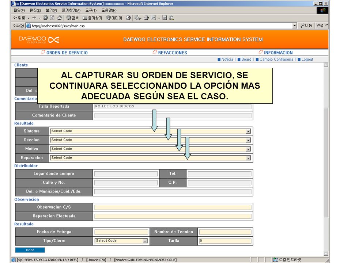Go to the home page icon
351x263 pixels.
59,18
